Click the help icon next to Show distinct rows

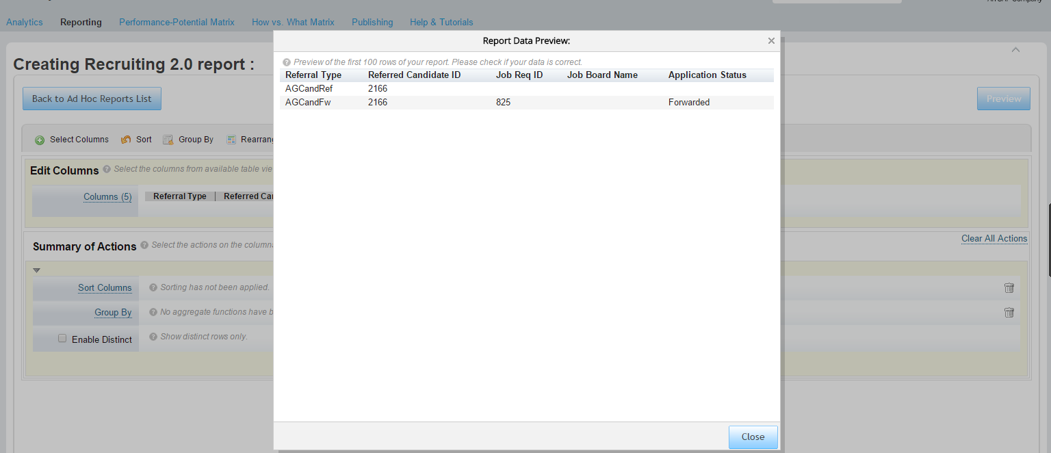[153, 337]
